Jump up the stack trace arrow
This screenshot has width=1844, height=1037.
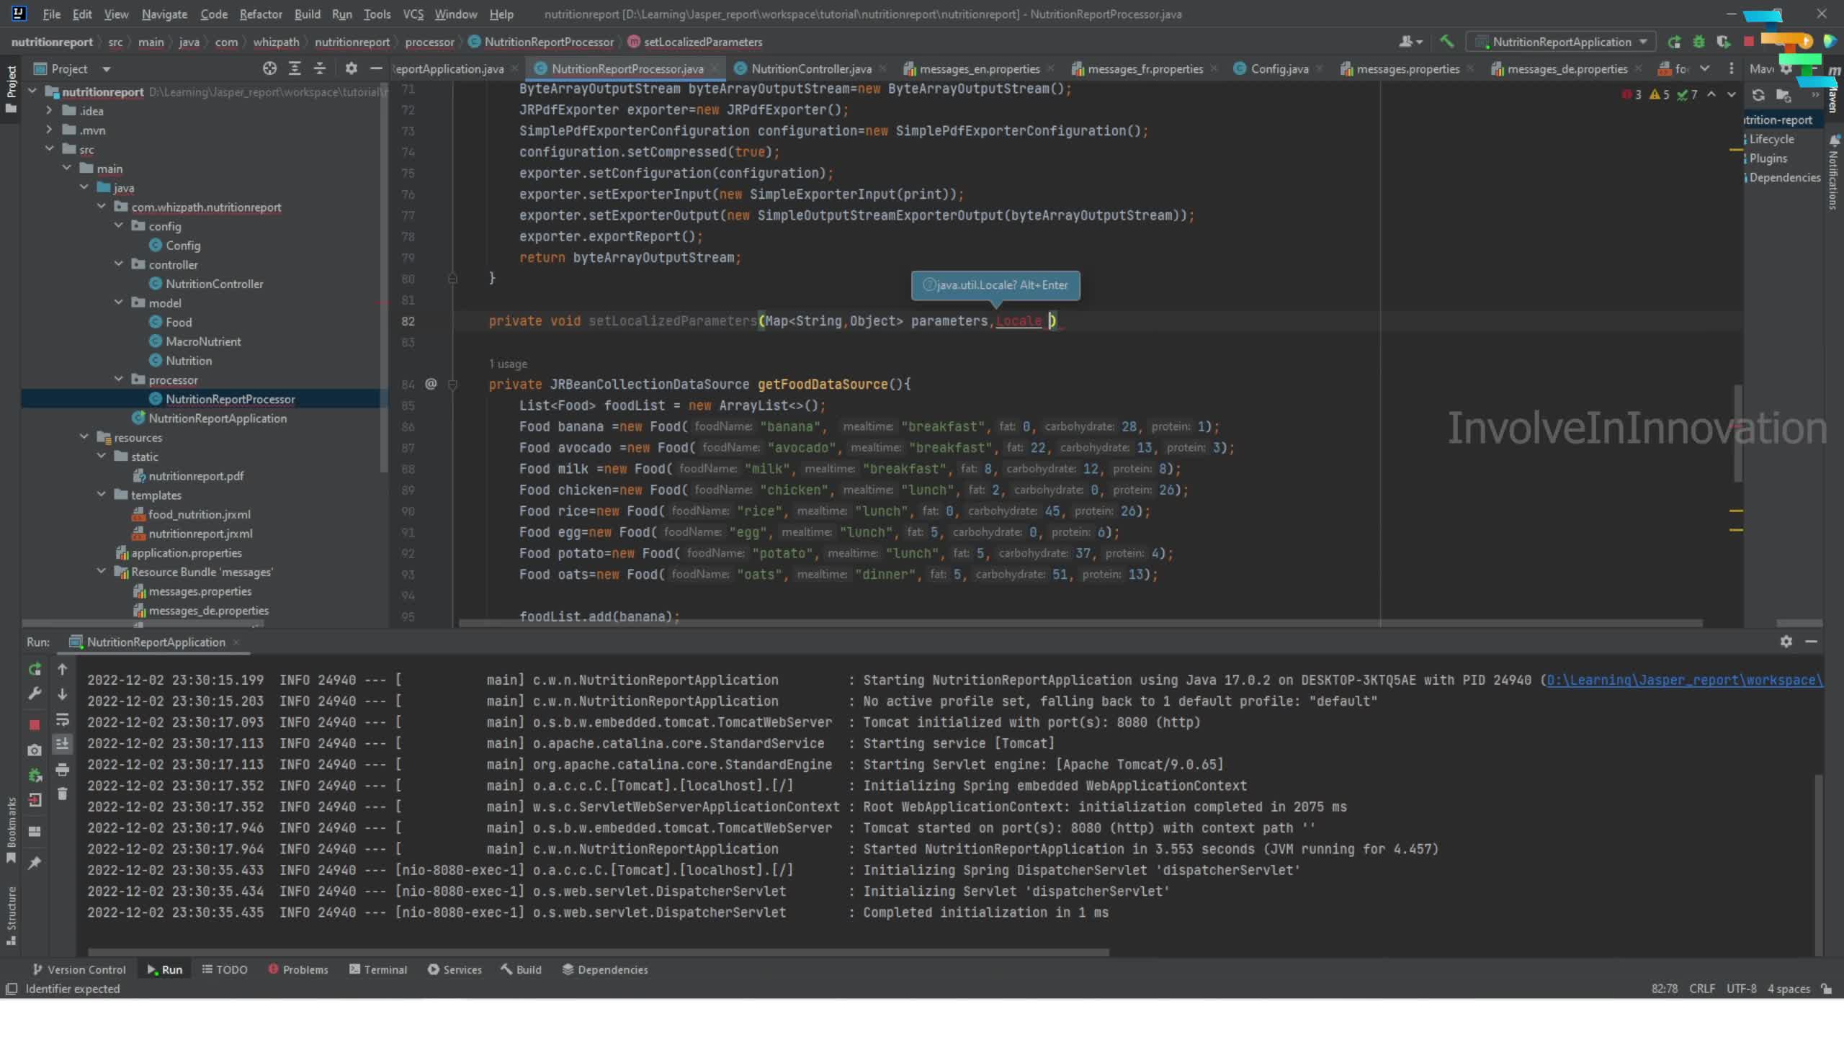(x=63, y=669)
